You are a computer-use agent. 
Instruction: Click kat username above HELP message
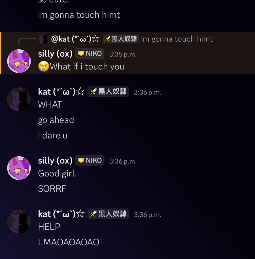[61, 214]
